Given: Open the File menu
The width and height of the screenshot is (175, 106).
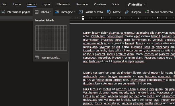Looking at the screenshot, I should coord(4,4).
